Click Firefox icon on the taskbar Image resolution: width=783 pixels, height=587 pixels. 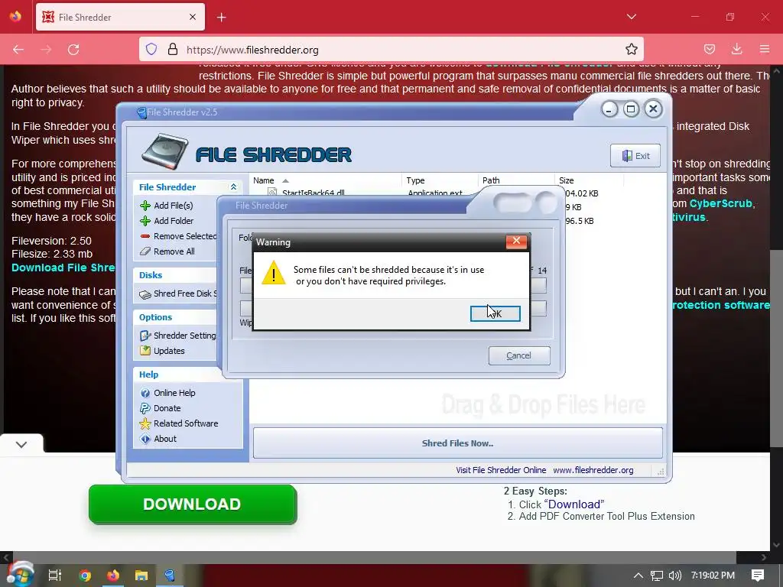[113, 576]
